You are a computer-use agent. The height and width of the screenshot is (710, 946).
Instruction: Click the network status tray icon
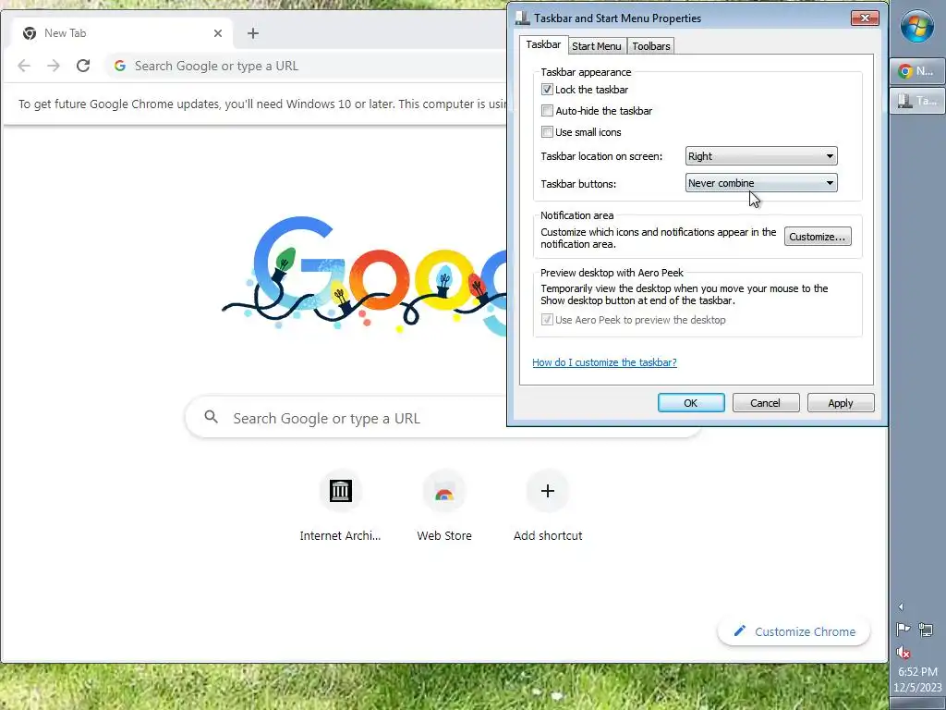(926, 630)
